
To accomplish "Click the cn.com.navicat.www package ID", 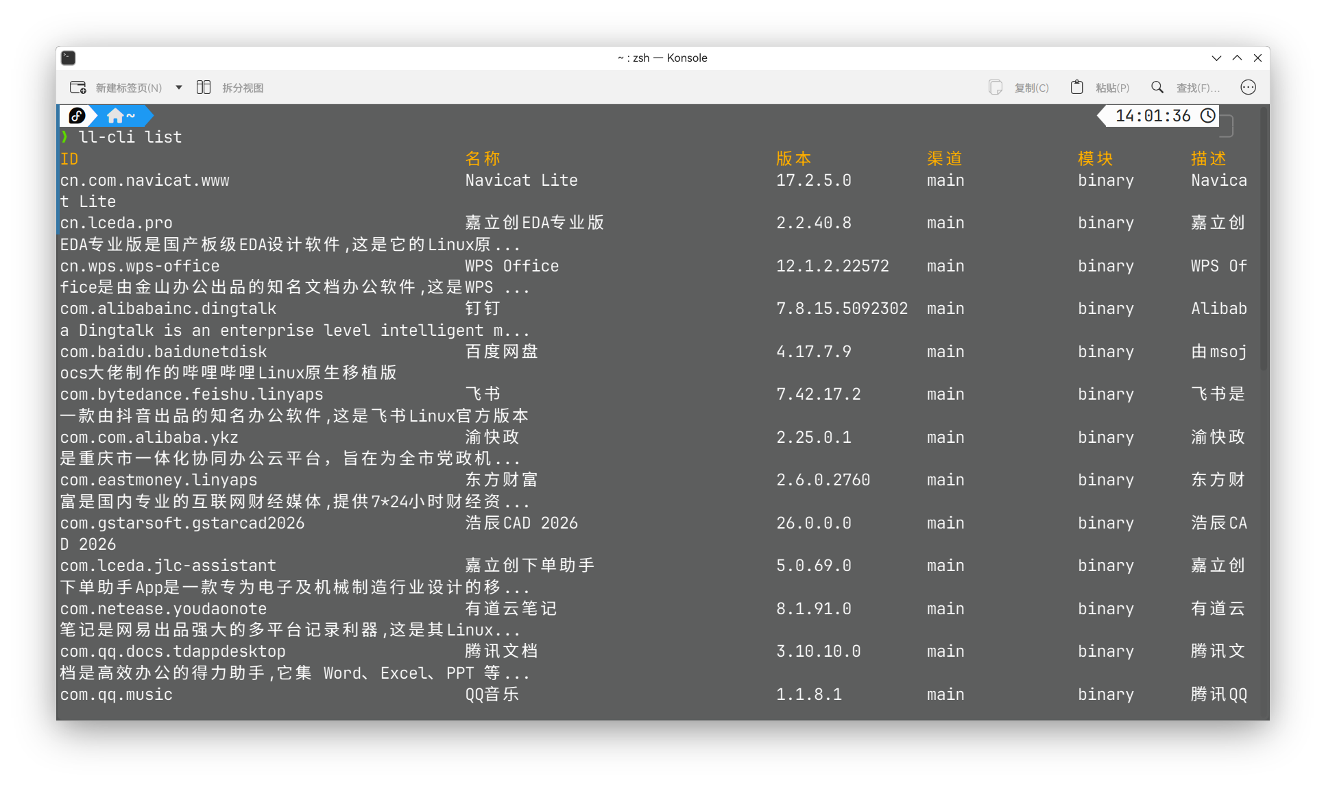I will [x=145, y=180].
